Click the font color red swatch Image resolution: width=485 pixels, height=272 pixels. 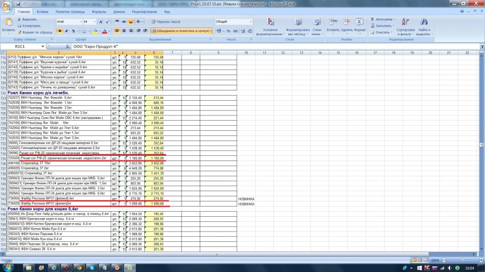(x=105, y=31)
